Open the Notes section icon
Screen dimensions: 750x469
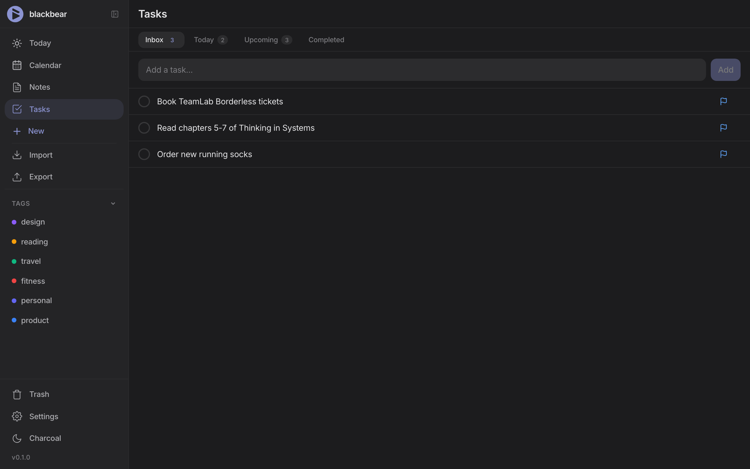point(17,87)
